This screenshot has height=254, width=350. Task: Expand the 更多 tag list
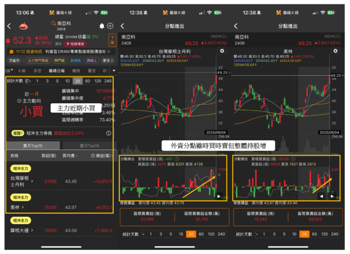[107, 60]
